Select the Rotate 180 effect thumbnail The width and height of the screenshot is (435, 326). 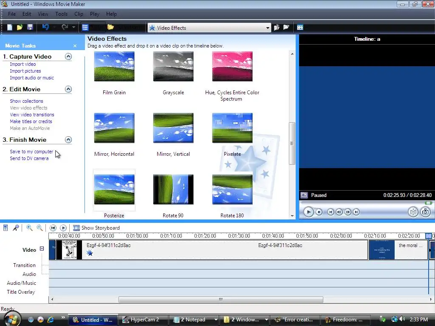coord(232,190)
